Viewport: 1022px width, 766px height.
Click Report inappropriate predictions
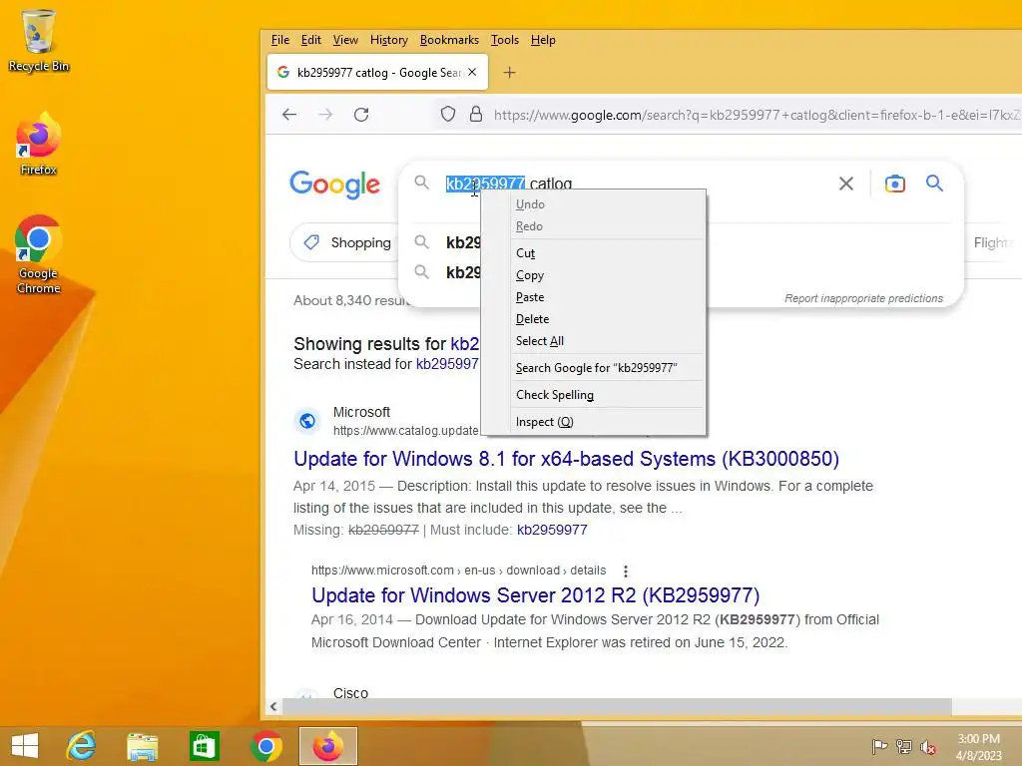pos(863,298)
